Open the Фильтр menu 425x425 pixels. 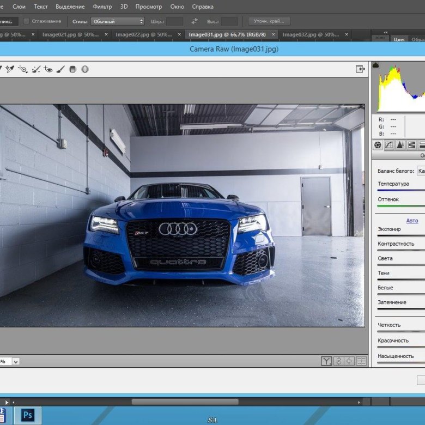click(102, 7)
